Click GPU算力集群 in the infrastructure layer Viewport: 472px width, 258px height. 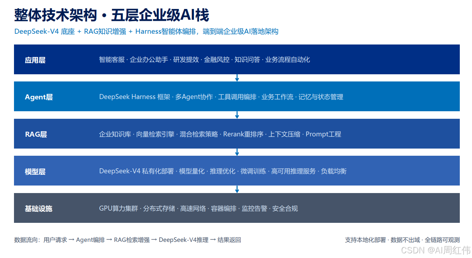pos(119,208)
